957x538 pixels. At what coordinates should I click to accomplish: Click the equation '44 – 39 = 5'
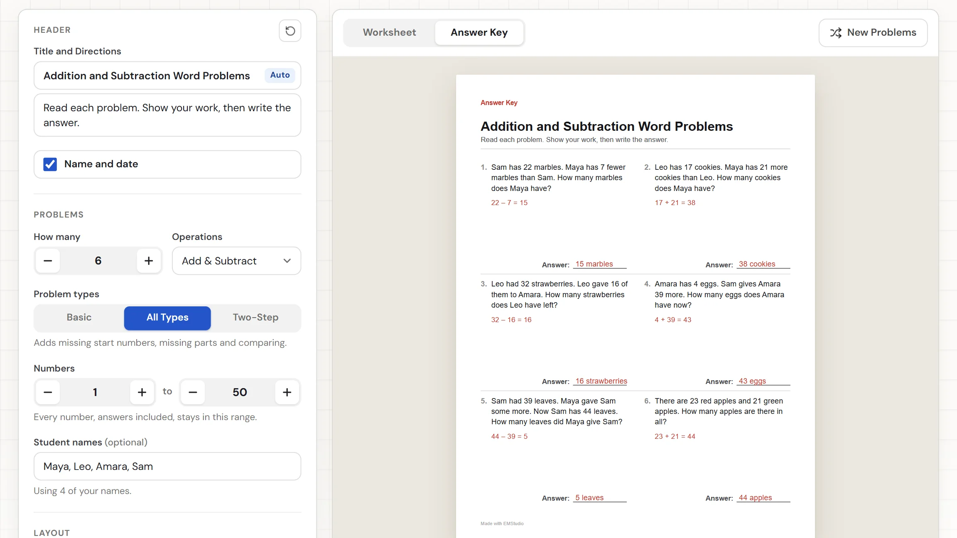click(509, 436)
